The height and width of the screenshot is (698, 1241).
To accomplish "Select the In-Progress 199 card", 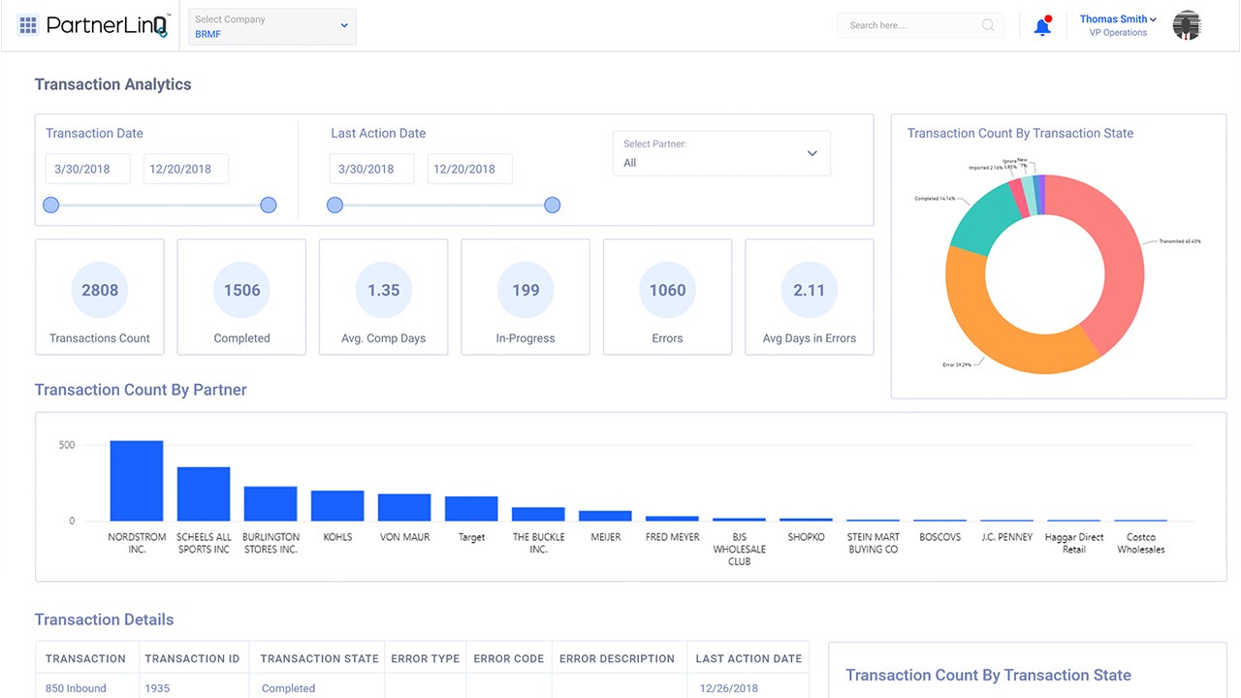I will pos(525,298).
